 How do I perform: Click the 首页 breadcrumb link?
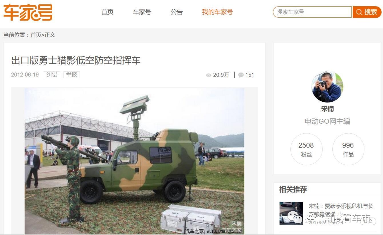click(x=36, y=35)
